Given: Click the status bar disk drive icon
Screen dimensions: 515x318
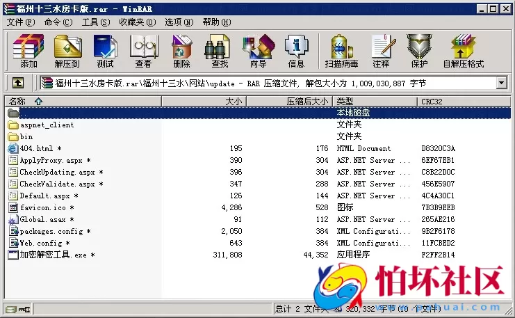Looking at the screenshot, I should tap(11, 310).
